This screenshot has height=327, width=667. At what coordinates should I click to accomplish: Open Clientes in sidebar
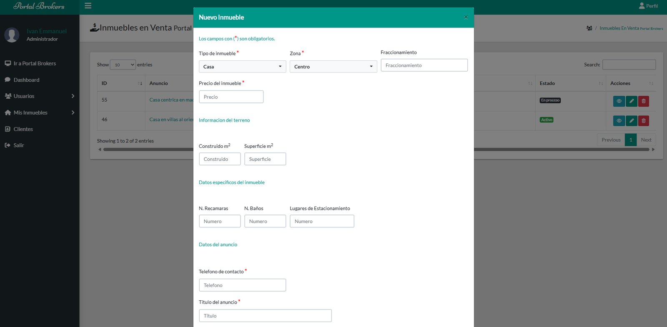click(x=40, y=129)
